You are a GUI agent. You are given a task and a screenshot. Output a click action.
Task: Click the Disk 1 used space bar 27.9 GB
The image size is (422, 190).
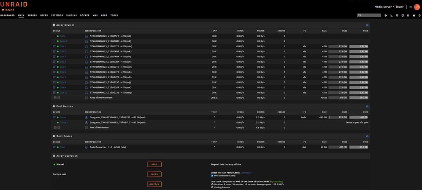338,46
